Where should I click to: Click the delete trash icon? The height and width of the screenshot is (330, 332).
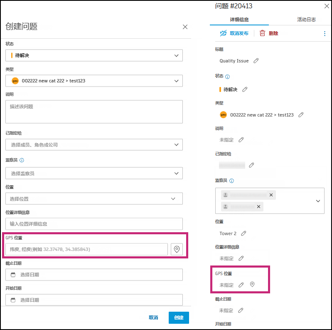click(262, 33)
